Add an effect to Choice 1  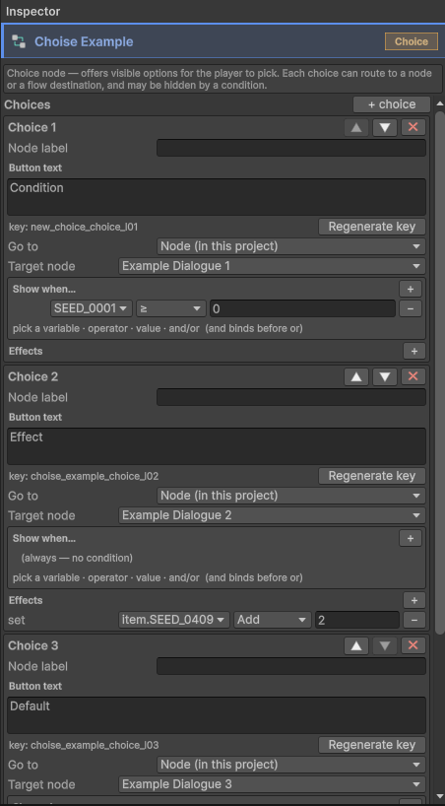pyautogui.click(x=414, y=351)
